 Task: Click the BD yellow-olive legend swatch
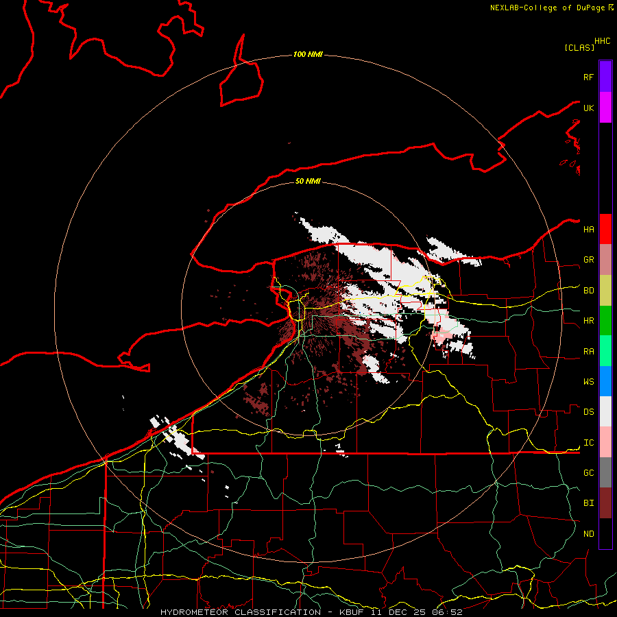click(x=605, y=290)
